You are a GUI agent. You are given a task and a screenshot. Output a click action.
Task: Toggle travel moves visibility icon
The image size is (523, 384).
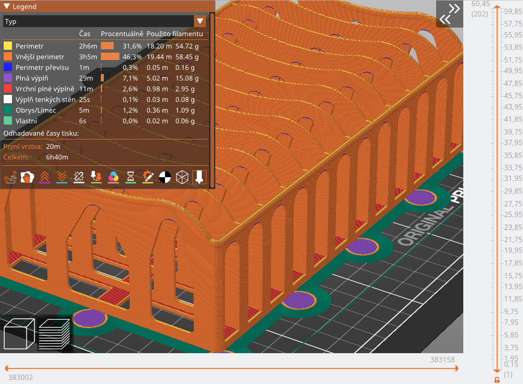(10, 177)
